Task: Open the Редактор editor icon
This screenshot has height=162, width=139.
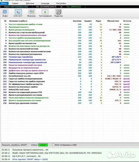Action: [58, 13]
